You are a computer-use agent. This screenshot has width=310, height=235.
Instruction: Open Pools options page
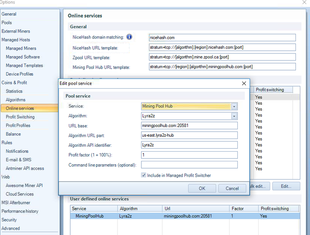pyautogui.click(x=7, y=23)
